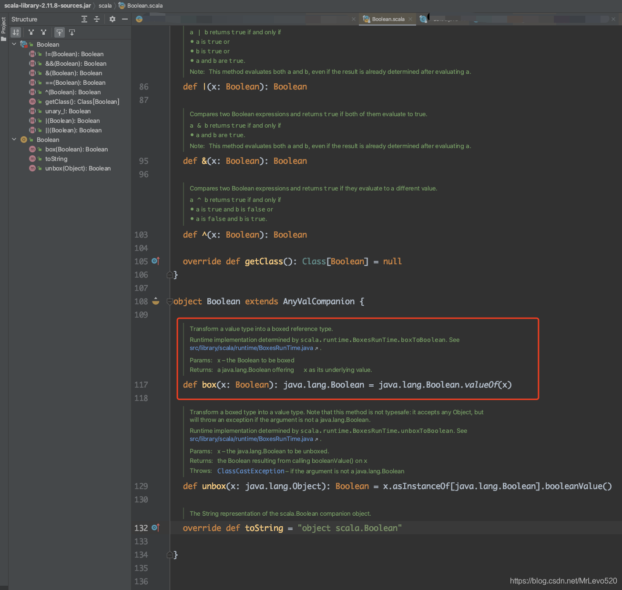Click method icon beside toString
The image size is (622, 590).
32,159
